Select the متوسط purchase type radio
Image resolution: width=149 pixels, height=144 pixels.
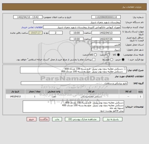point(111,60)
